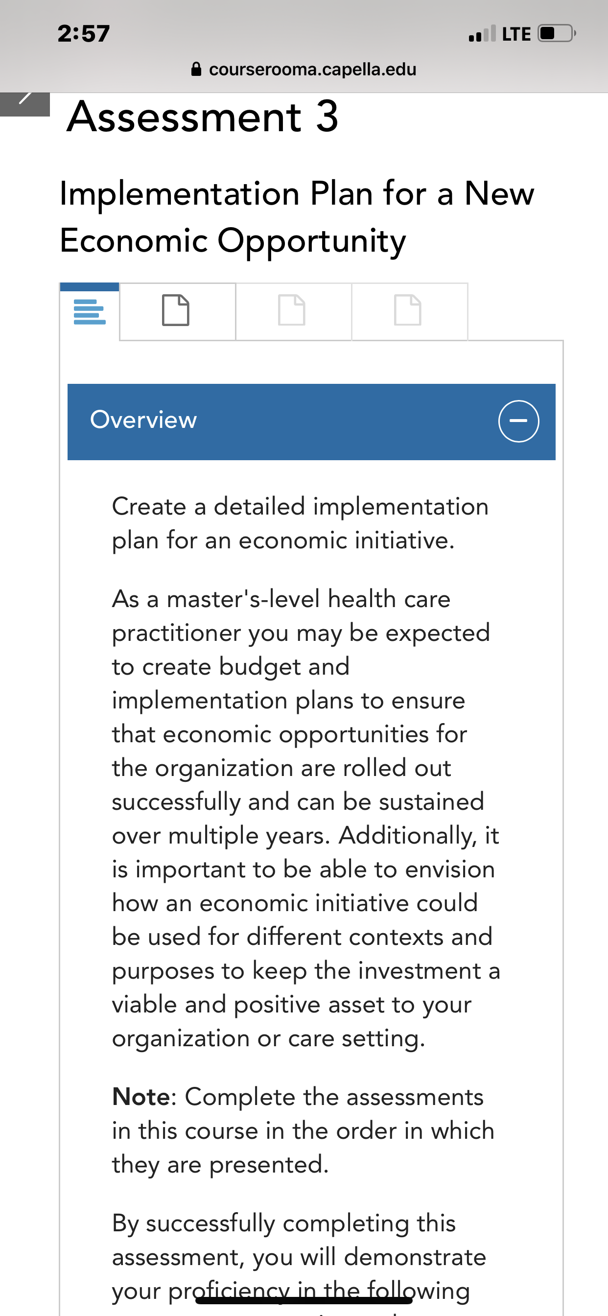Tap the 'Create a detailed implementation plan' paragraph
This screenshot has height=1316, width=608.
(301, 524)
